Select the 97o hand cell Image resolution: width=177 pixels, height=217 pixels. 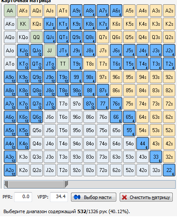(x=76, y=104)
